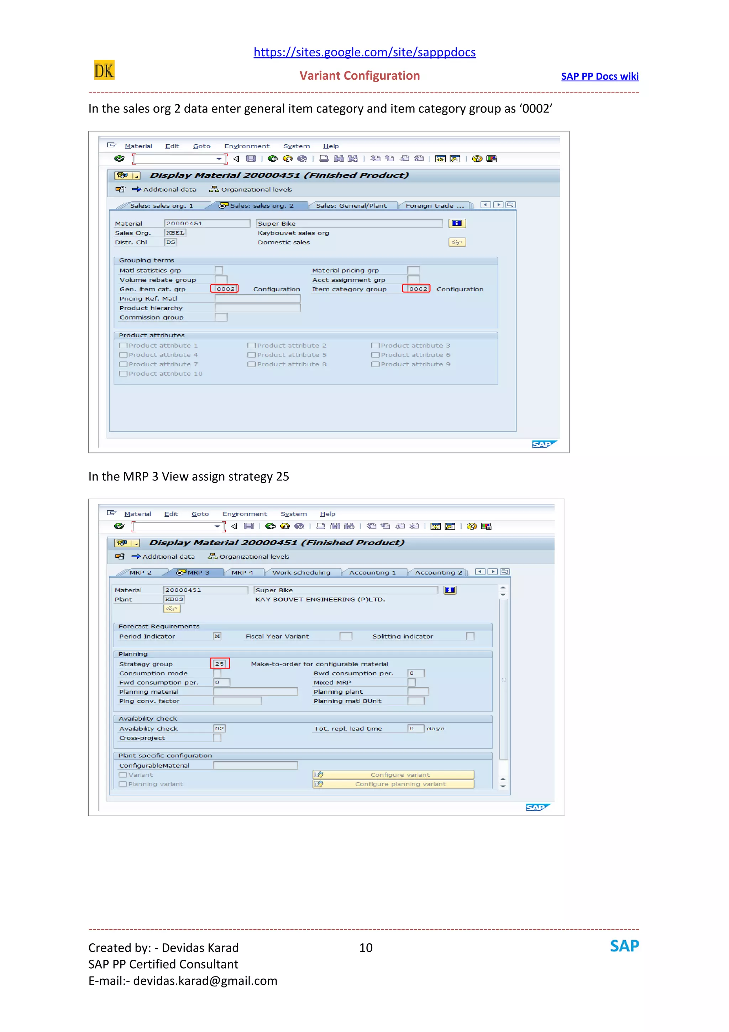Image resolution: width=729 pixels, height=1032 pixels.
Task: Click Save diskette icon in MRP 3 screenshot
Action: click(x=249, y=526)
